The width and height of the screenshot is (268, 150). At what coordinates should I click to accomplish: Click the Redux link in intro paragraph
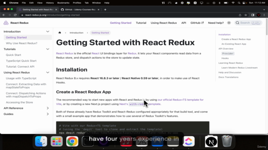(x=132, y=53)
